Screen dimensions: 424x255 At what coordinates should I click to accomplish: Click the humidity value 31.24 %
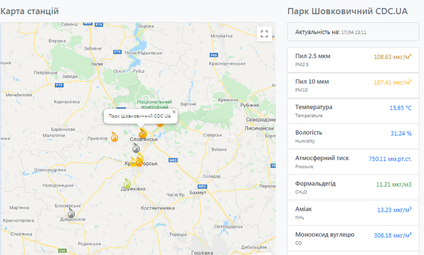click(401, 133)
